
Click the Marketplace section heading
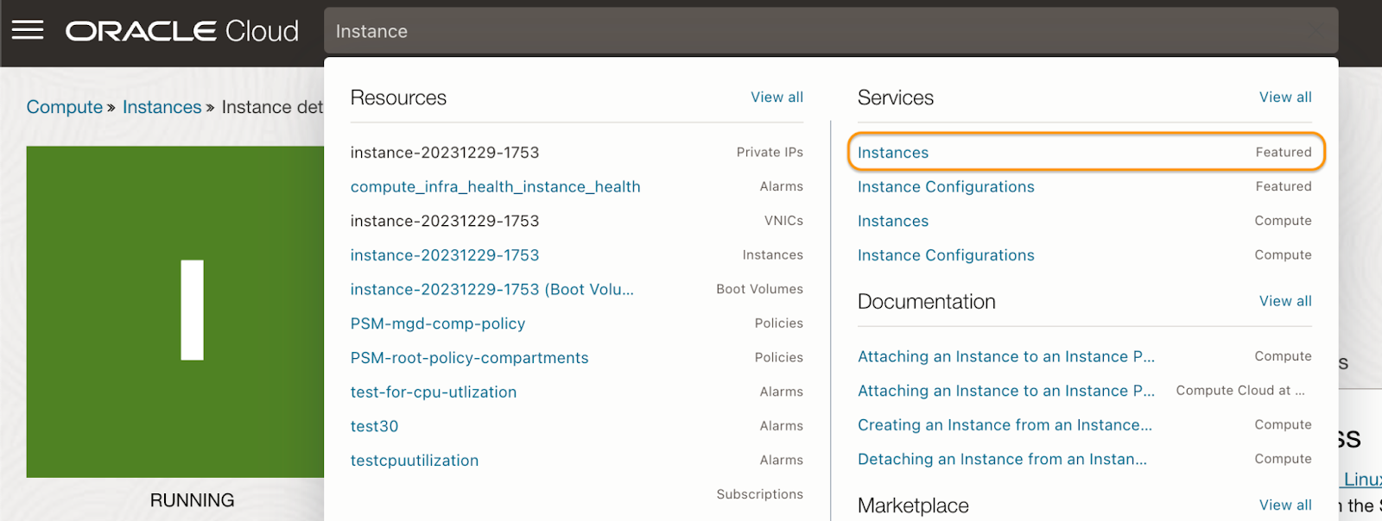913,505
